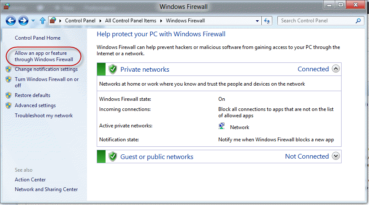Image resolution: width=369 pixels, height=205 pixels.
Task: Expand the Guest or public networks chevron
Action: click(x=336, y=156)
